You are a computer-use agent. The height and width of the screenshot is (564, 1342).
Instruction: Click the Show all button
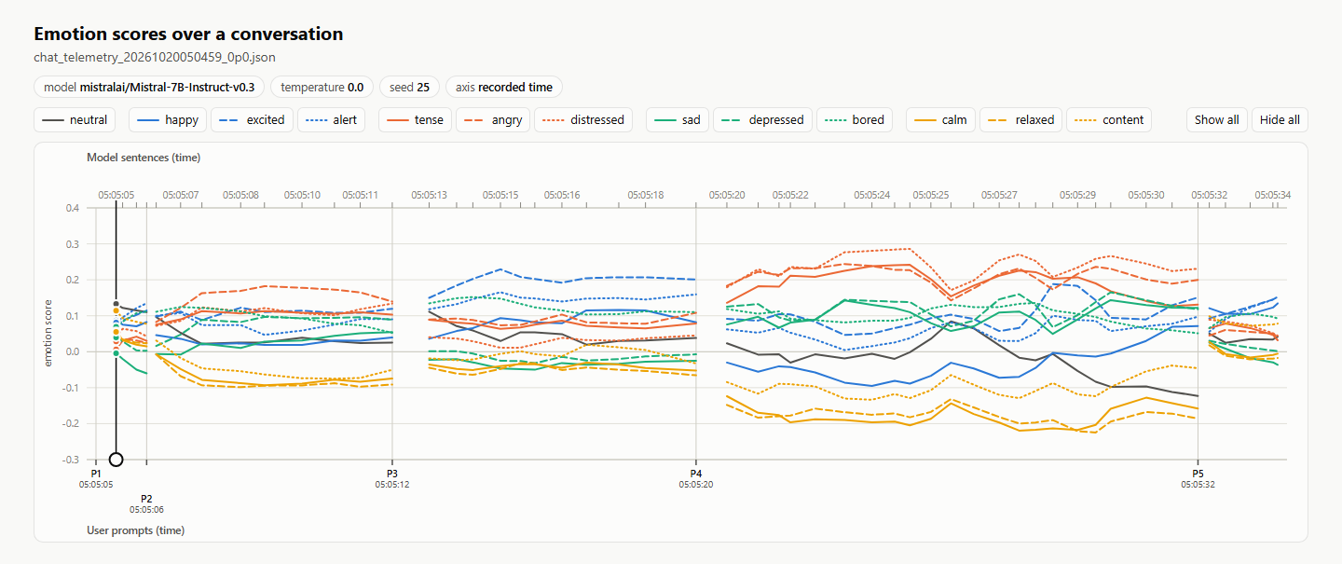[1217, 119]
